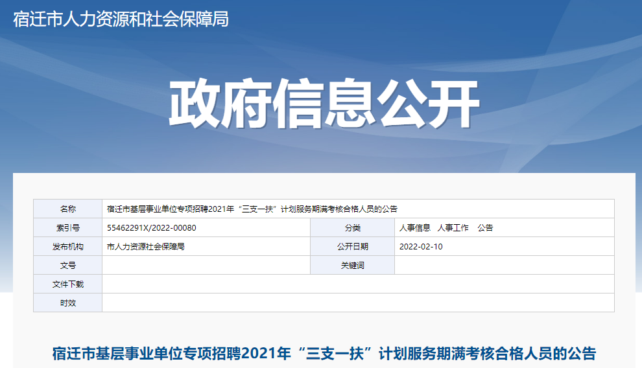Select the 关键词 label cell
Viewport: 642px width, 368px height.
[x=353, y=266]
